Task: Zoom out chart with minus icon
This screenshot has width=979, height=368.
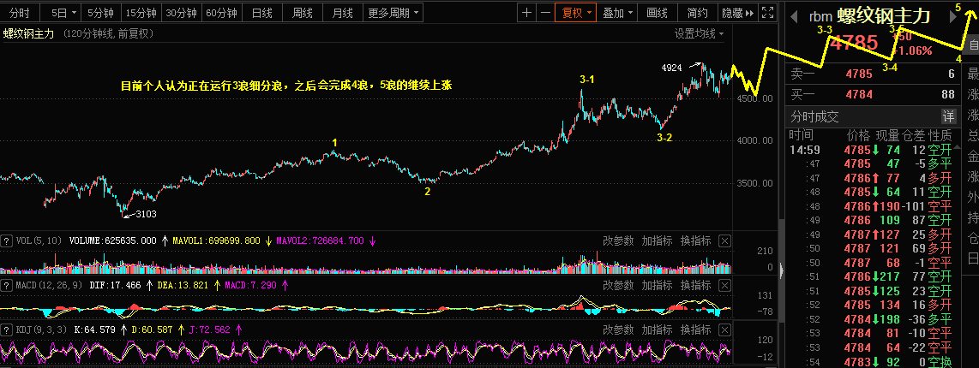Action: pyautogui.click(x=545, y=12)
